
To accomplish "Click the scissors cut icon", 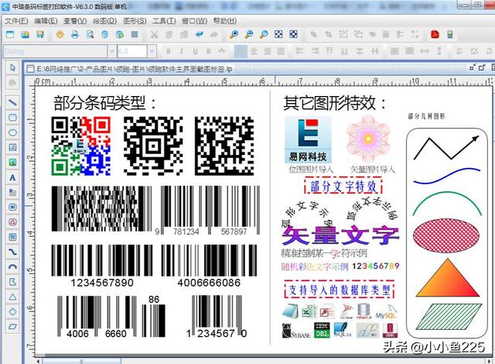I will click(155, 35).
